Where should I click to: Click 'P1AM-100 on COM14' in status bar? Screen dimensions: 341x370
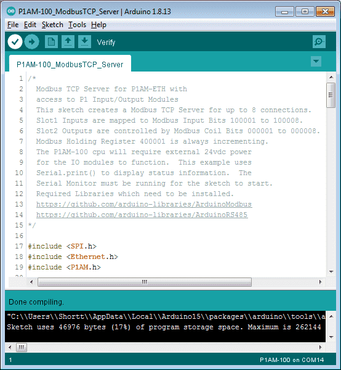click(x=292, y=360)
